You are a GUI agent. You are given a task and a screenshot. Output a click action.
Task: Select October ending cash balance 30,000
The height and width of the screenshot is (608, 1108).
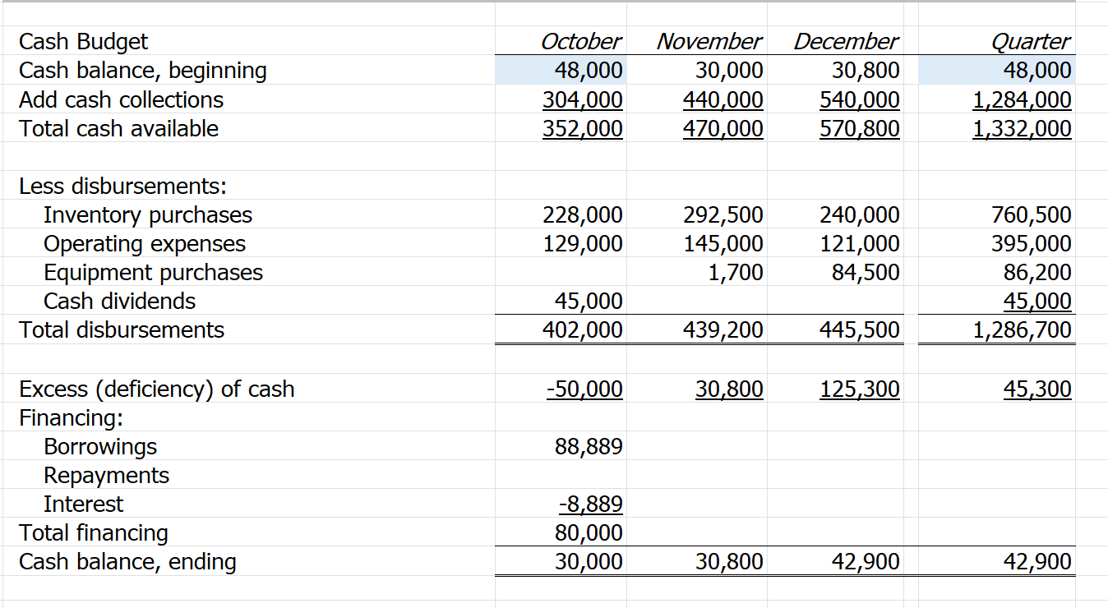pos(589,561)
